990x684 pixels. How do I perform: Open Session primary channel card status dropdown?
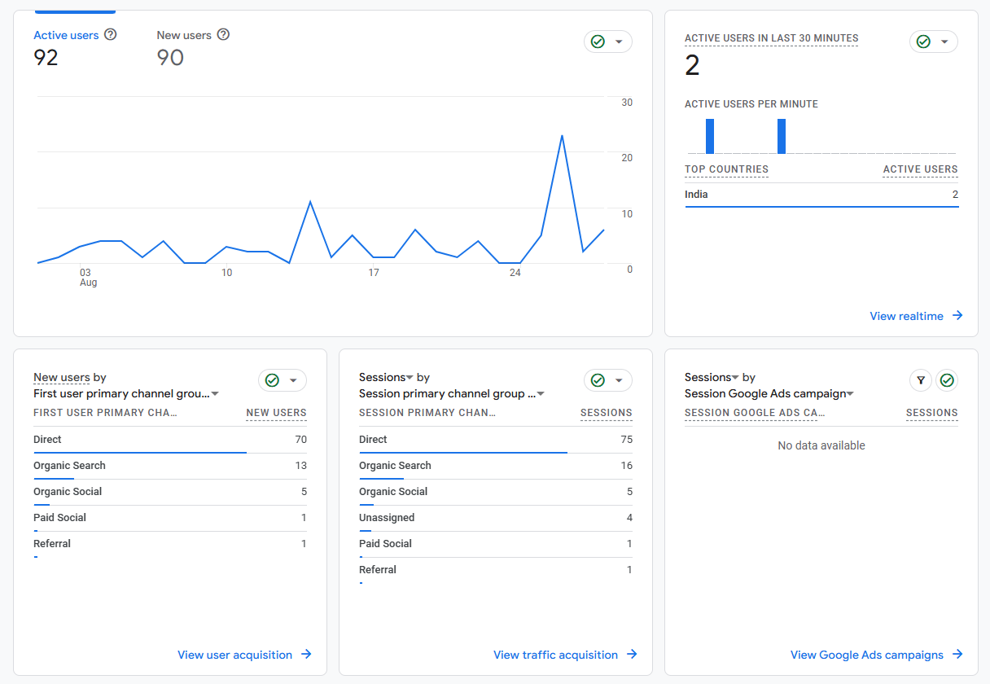click(x=608, y=380)
